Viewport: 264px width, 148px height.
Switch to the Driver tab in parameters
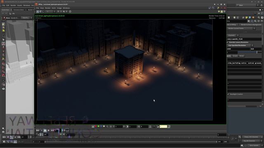(242, 56)
